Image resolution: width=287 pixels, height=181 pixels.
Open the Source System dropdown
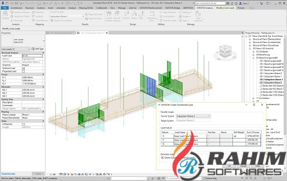tap(193, 116)
